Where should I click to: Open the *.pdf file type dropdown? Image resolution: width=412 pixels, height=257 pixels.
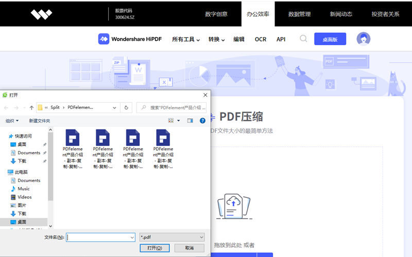[x=172, y=237]
